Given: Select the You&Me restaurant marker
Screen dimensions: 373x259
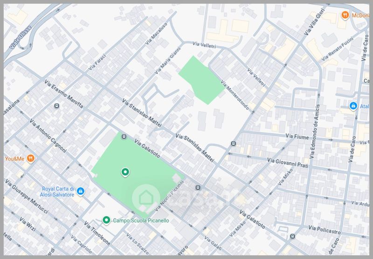Looking at the screenshot, I should (30, 158).
